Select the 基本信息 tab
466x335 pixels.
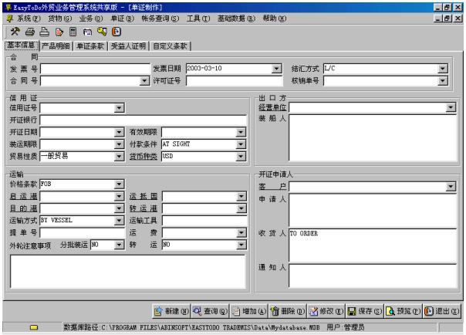click(x=21, y=46)
